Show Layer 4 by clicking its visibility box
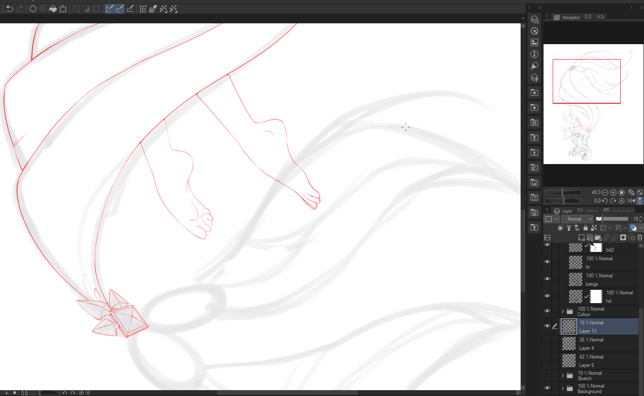 click(547, 344)
